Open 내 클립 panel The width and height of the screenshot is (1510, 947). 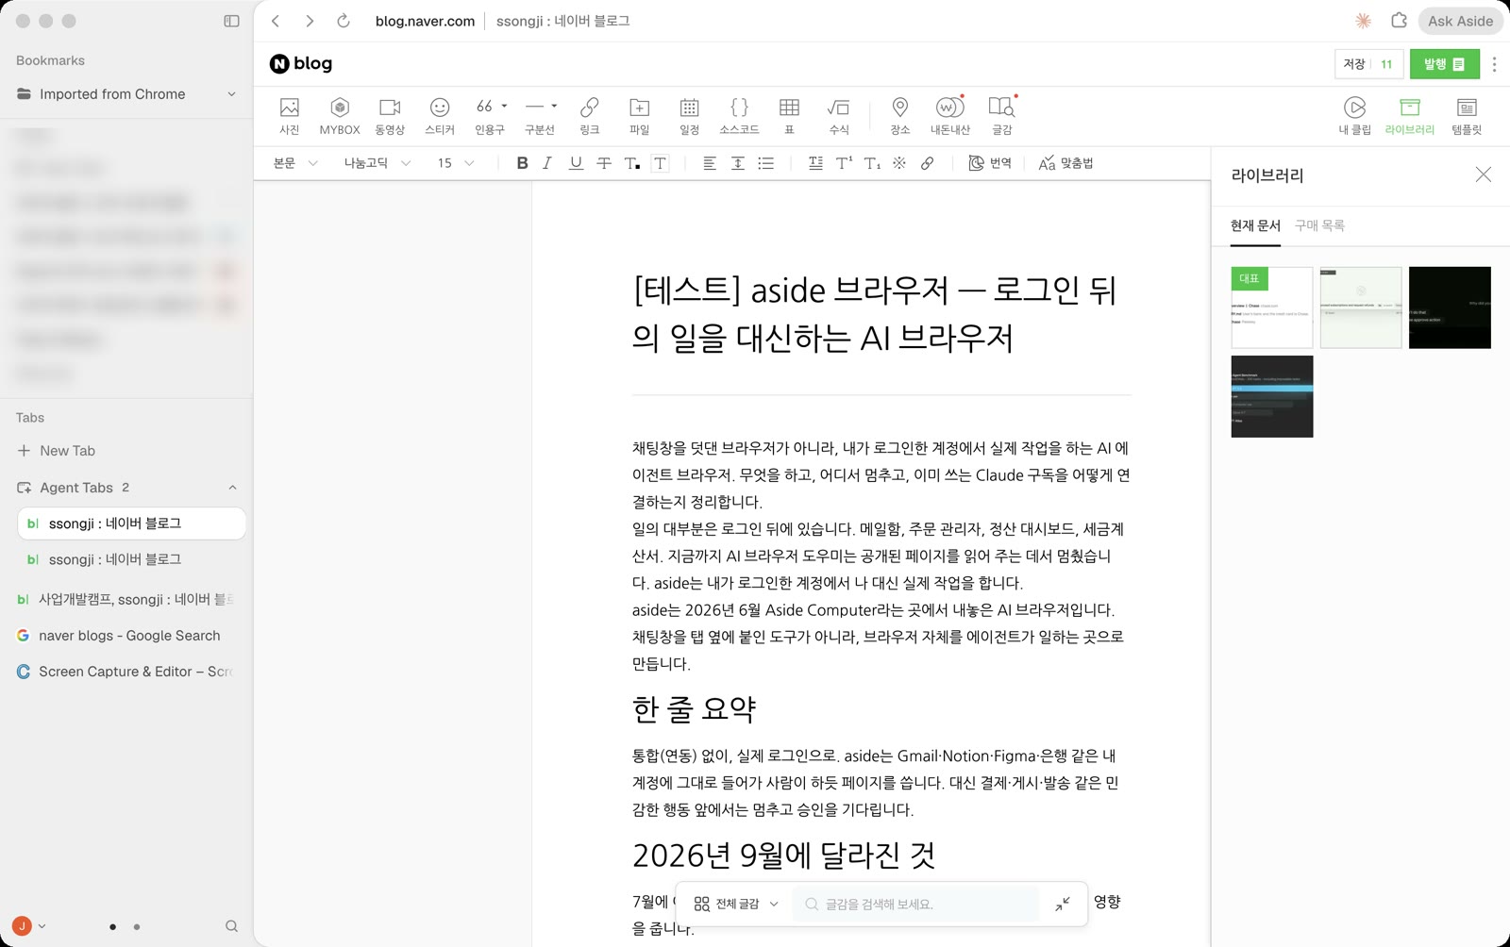point(1354,116)
